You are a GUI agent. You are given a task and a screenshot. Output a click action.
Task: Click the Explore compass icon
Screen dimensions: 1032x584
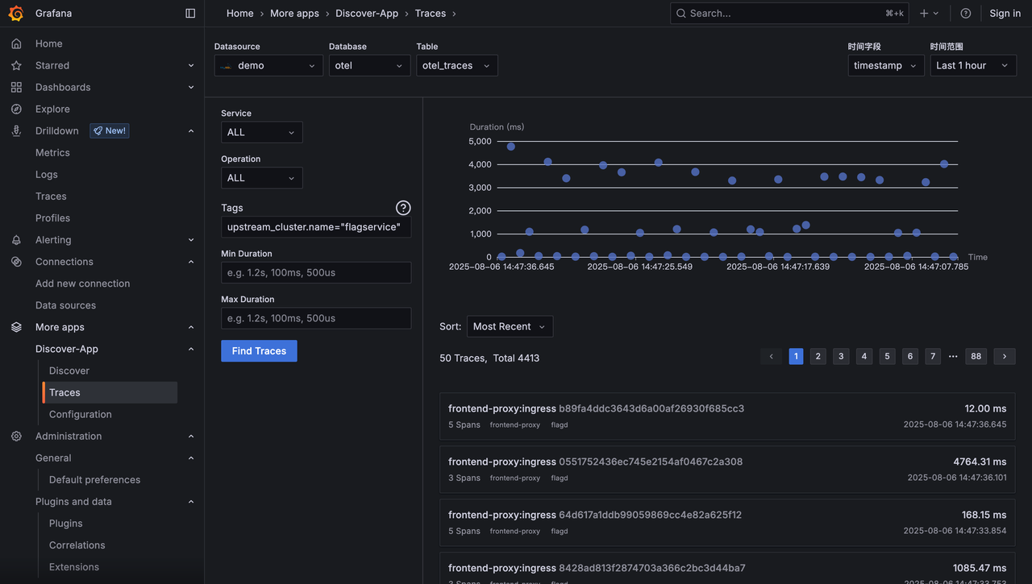point(16,109)
